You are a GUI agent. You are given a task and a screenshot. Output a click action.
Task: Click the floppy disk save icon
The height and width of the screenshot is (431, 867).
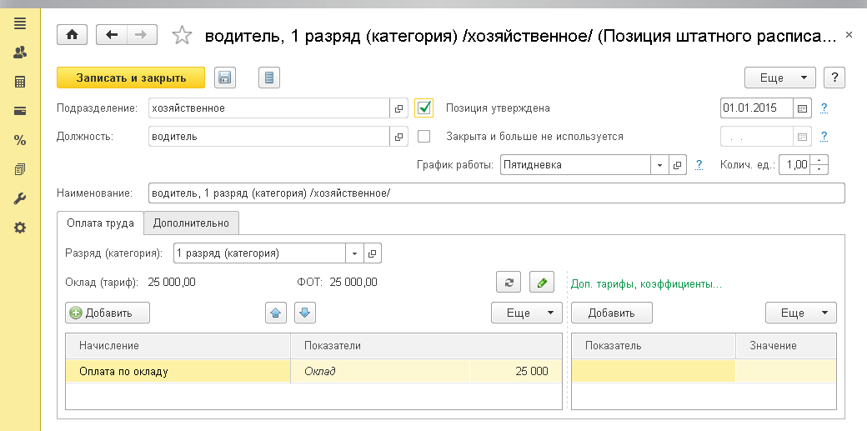click(224, 78)
